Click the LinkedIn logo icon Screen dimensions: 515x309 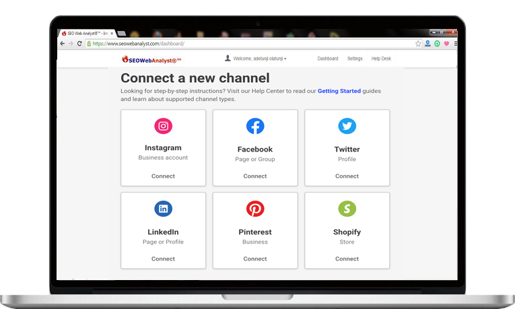coord(163,209)
